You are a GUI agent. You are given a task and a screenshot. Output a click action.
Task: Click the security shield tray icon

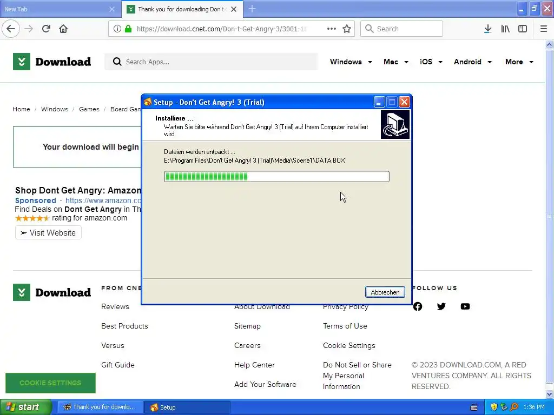(494, 407)
